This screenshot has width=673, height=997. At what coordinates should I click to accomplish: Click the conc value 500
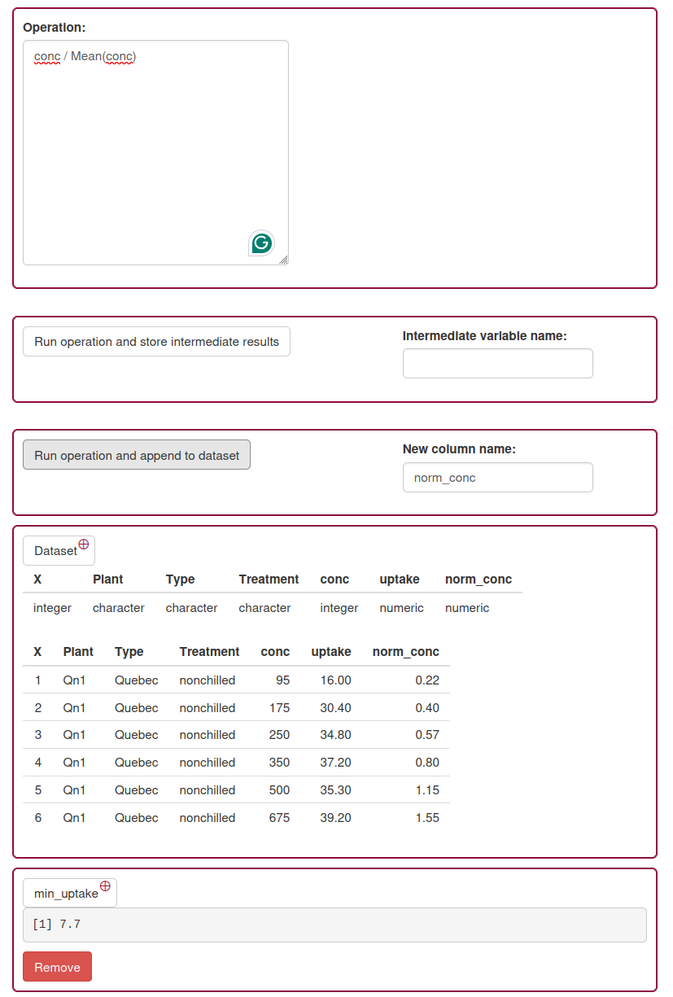[279, 790]
